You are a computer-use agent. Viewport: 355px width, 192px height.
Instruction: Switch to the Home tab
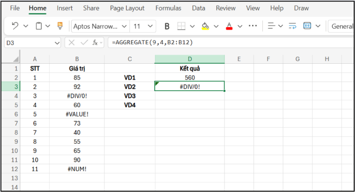coord(38,8)
